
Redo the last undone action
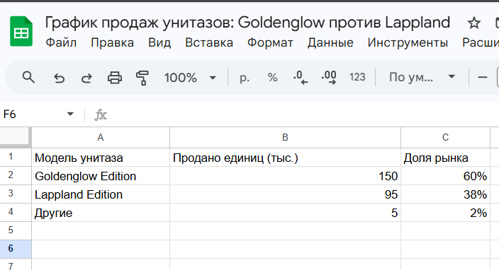tap(86, 78)
